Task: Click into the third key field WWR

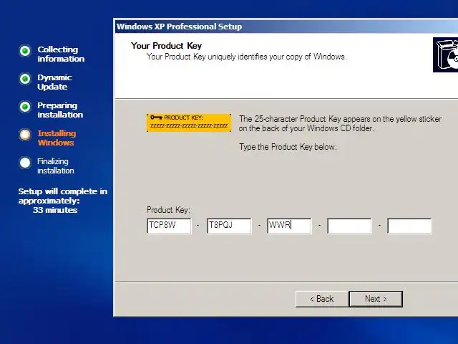Action: tap(289, 226)
